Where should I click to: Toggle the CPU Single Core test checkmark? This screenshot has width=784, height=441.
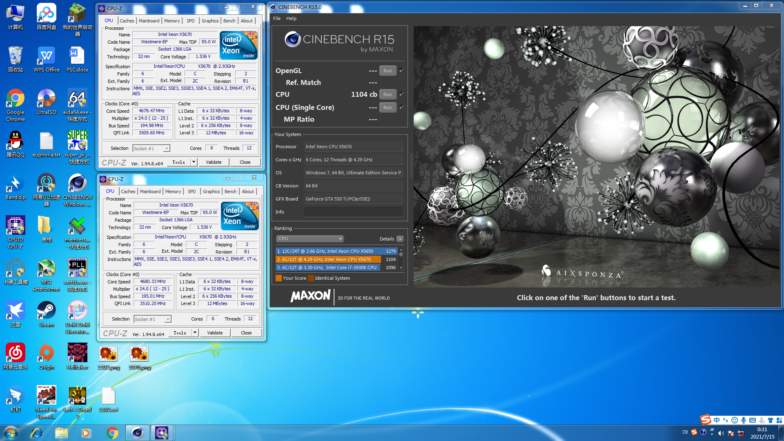[401, 107]
